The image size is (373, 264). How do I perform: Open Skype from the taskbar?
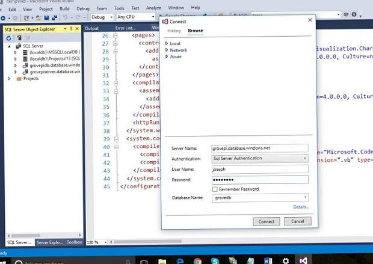point(215,261)
